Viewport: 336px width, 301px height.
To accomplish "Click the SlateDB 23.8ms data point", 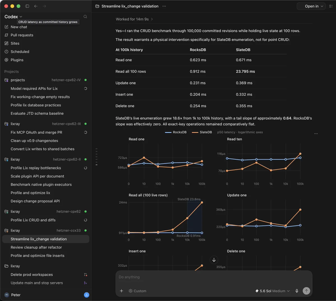I will pos(202,202).
